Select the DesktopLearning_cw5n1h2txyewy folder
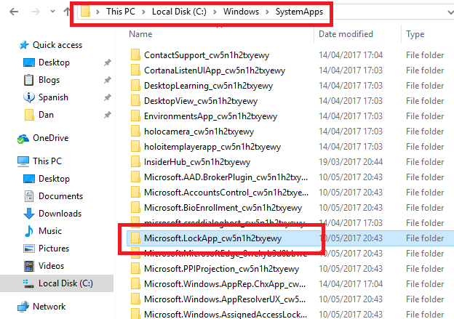The width and height of the screenshot is (454, 319). click(209, 86)
